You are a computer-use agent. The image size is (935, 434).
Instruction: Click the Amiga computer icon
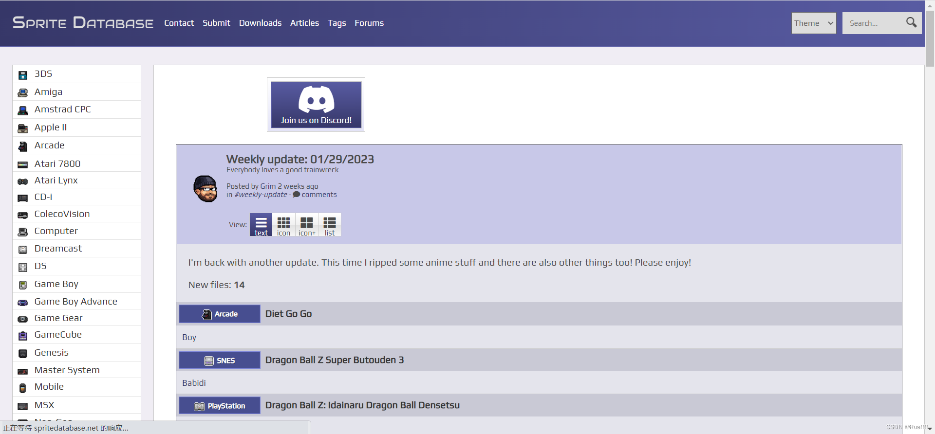pyautogui.click(x=23, y=92)
